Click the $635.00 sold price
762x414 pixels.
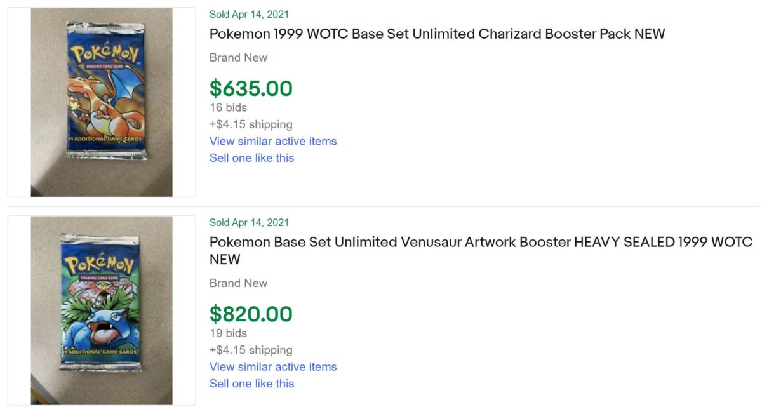click(x=250, y=88)
